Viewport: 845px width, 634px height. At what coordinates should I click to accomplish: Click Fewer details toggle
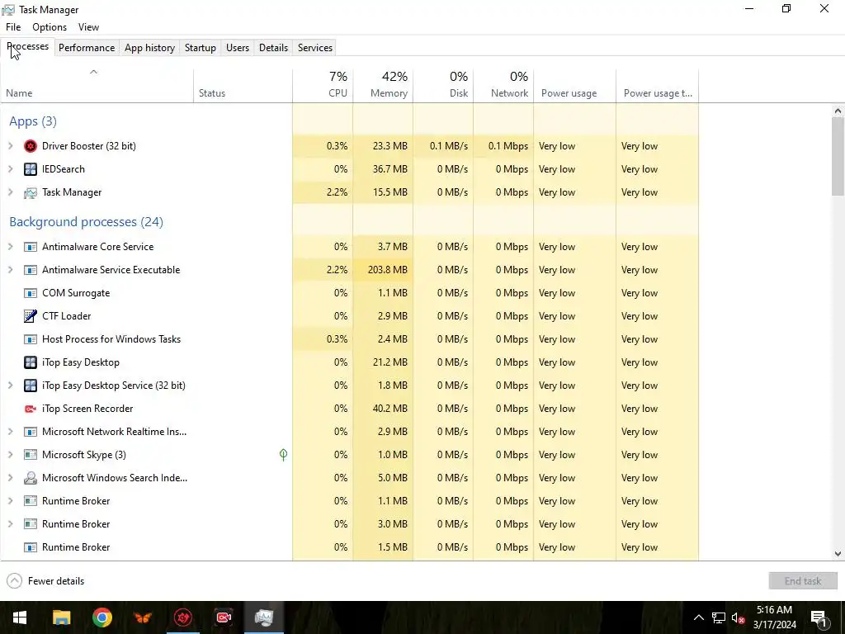46,581
